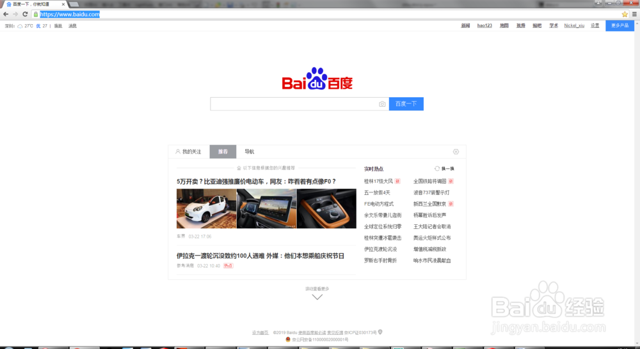Viewport: 640px width, 349px height.
Task: Open the feed settings gear icon
Action: (456, 151)
